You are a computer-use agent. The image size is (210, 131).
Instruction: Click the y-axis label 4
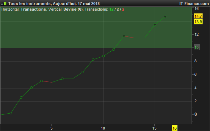(195, 88)
